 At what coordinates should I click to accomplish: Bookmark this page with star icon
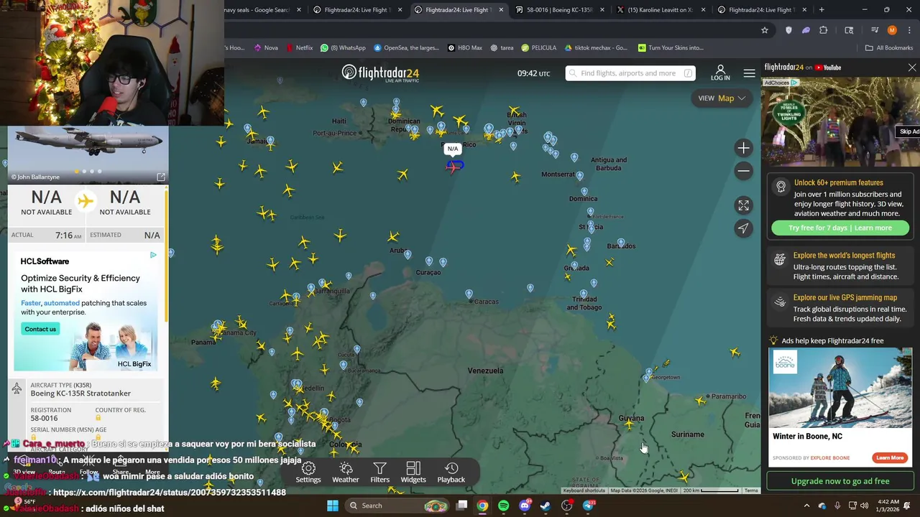coord(765,30)
